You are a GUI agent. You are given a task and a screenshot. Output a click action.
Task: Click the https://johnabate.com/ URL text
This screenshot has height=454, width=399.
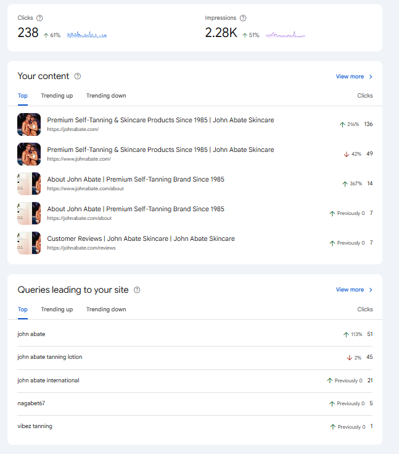tap(73, 129)
